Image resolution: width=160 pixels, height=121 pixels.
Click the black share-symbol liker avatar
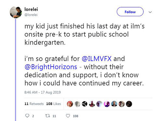pyautogui.click(x=85, y=104)
